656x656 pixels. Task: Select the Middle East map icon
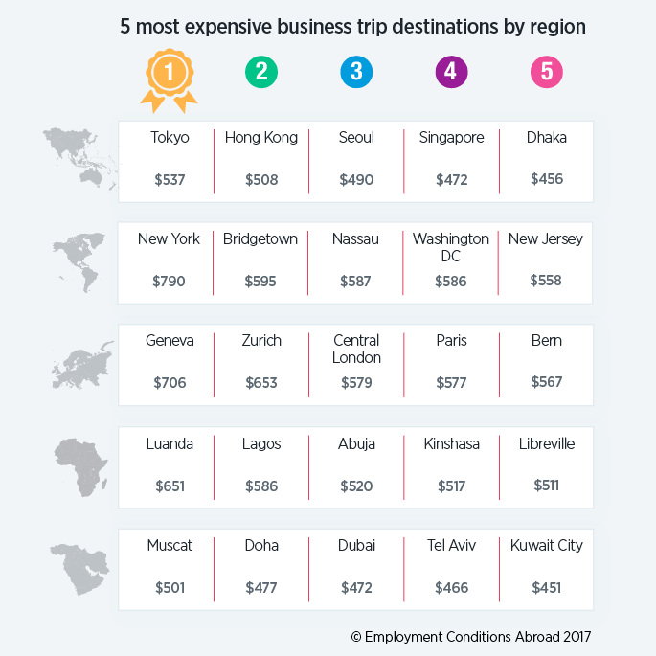(x=79, y=569)
